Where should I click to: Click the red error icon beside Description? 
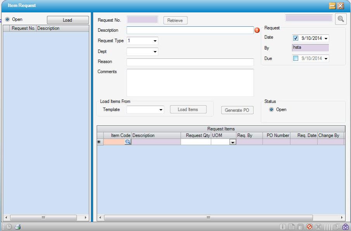(257, 31)
